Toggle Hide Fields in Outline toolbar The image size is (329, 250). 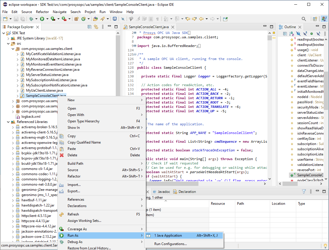click(x=298, y=34)
